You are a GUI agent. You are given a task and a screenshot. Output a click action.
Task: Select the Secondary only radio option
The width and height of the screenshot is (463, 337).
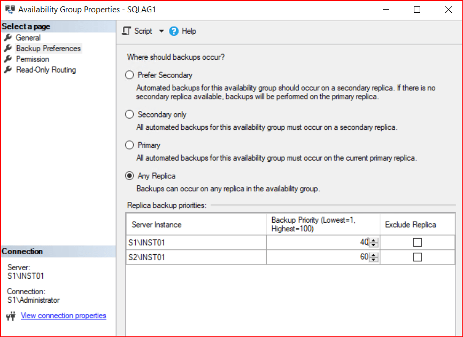(x=129, y=114)
